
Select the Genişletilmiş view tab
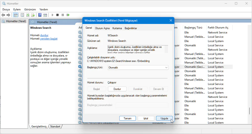[x=39, y=126]
